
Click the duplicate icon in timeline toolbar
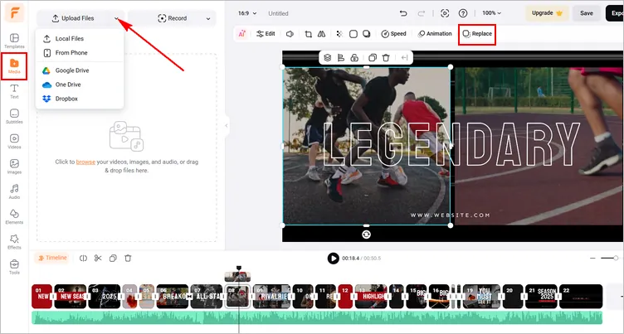tap(113, 258)
